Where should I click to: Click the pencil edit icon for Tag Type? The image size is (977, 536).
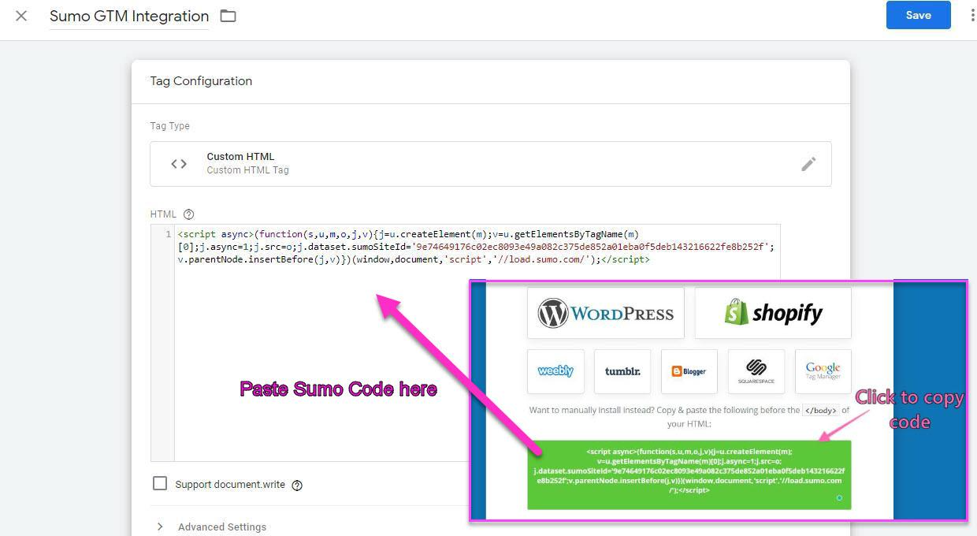pyautogui.click(x=808, y=164)
